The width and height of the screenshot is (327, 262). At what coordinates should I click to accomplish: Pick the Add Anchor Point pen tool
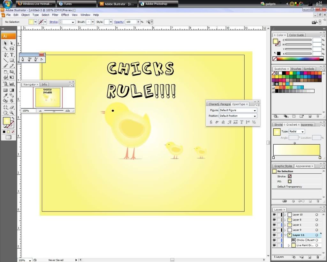point(29,59)
